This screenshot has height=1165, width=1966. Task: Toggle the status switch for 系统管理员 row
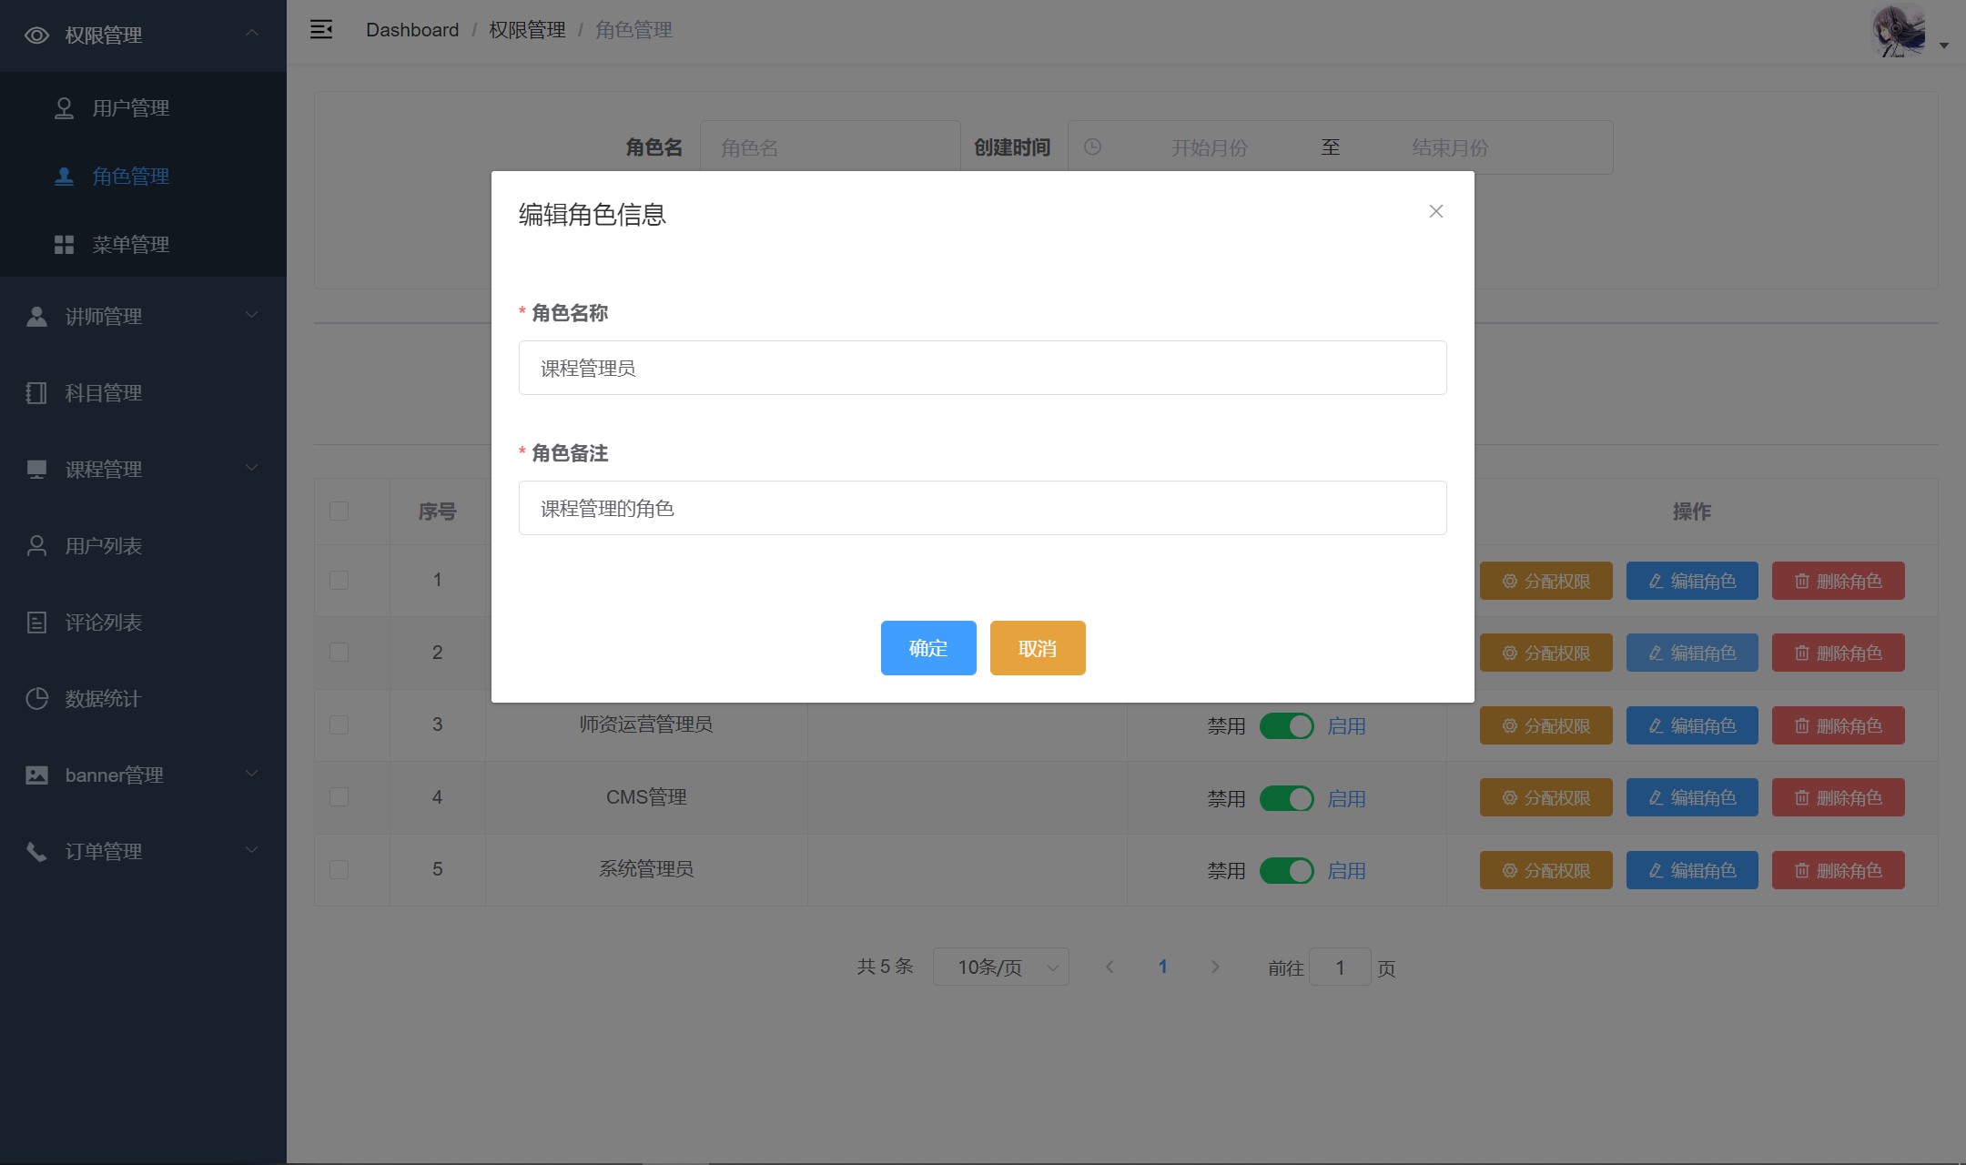(x=1285, y=870)
